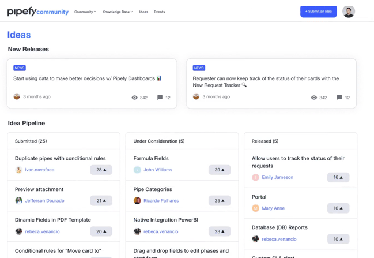Click Mary Anne avatar icon

255,208
